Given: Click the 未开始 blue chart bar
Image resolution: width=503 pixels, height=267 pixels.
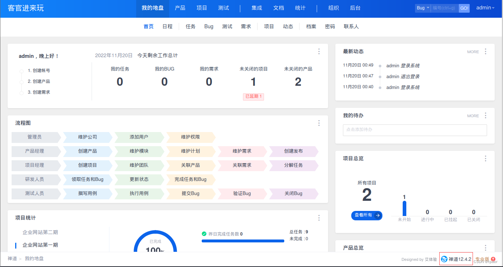Looking at the screenshot, I should tap(404, 208).
